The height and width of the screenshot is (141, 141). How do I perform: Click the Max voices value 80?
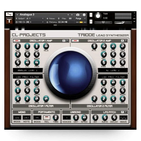pos(70,19)
